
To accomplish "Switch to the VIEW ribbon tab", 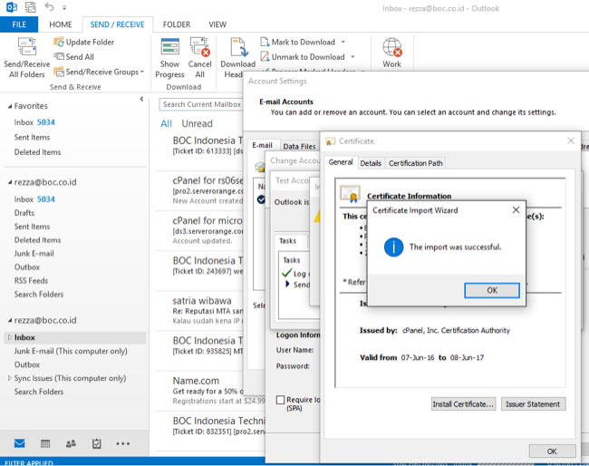I will 217,24.
